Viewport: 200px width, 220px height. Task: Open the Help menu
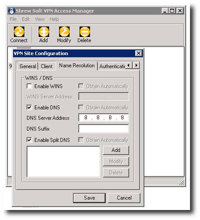click(x=54, y=19)
